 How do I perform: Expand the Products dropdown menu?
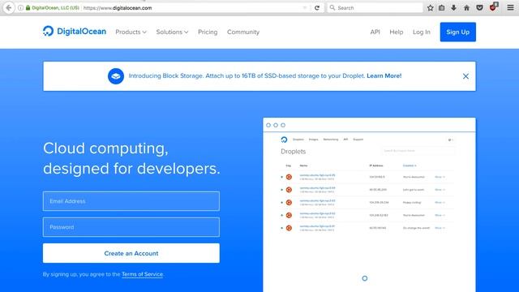[131, 32]
